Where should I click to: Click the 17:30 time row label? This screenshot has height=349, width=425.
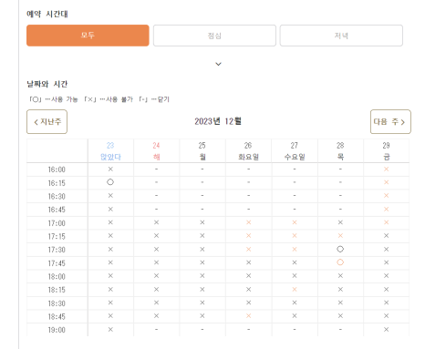pyautogui.click(x=57, y=250)
